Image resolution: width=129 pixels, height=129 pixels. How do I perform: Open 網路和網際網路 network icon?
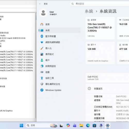coord(42,42)
